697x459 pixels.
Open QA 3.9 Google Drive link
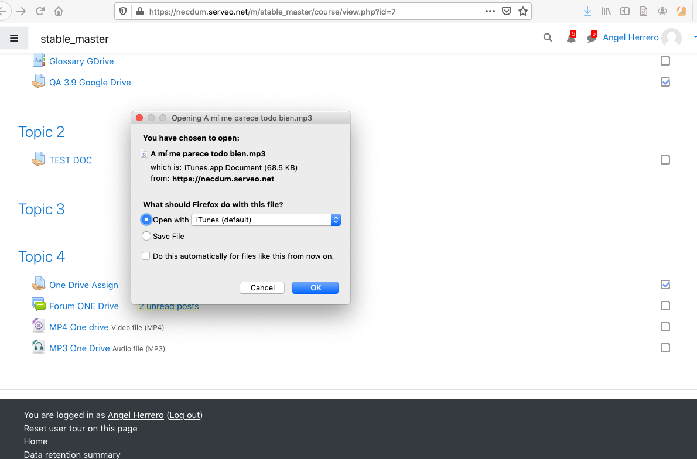coord(90,82)
